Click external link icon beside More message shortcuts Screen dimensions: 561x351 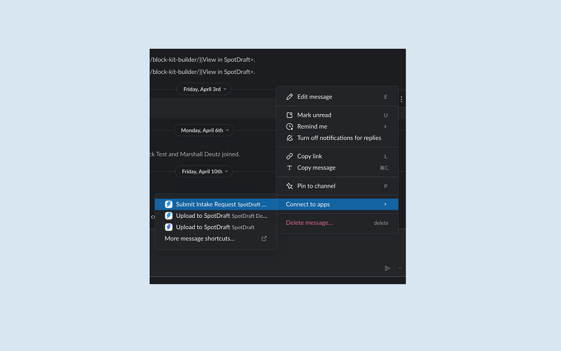[264, 239]
